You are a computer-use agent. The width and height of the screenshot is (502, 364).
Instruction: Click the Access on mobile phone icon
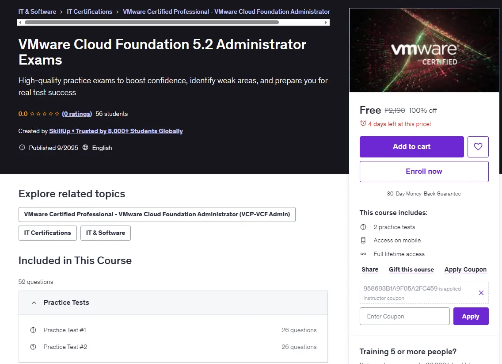click(363, 240)
